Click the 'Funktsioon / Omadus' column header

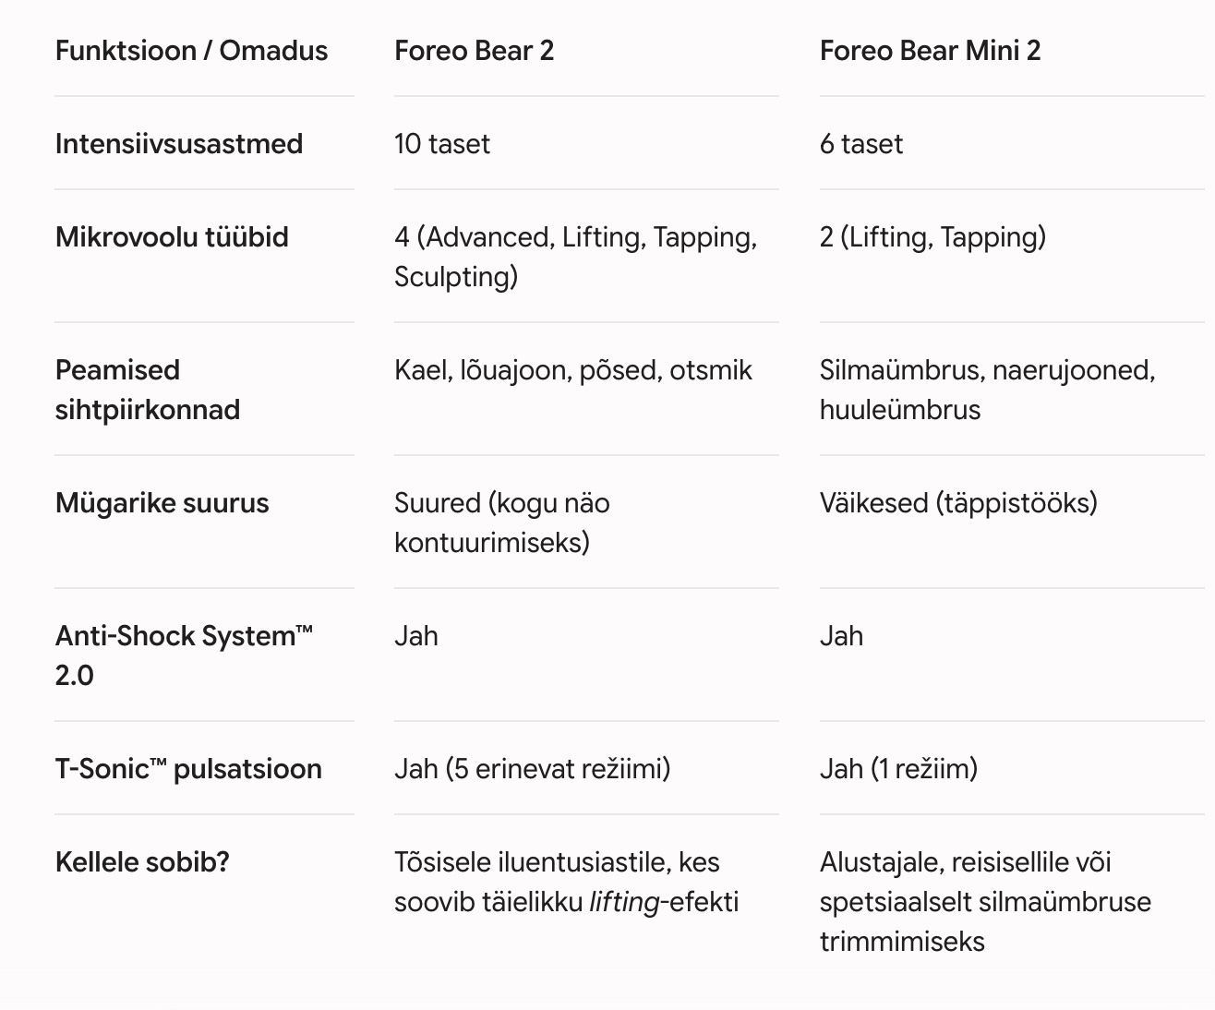tap(191, 51)
